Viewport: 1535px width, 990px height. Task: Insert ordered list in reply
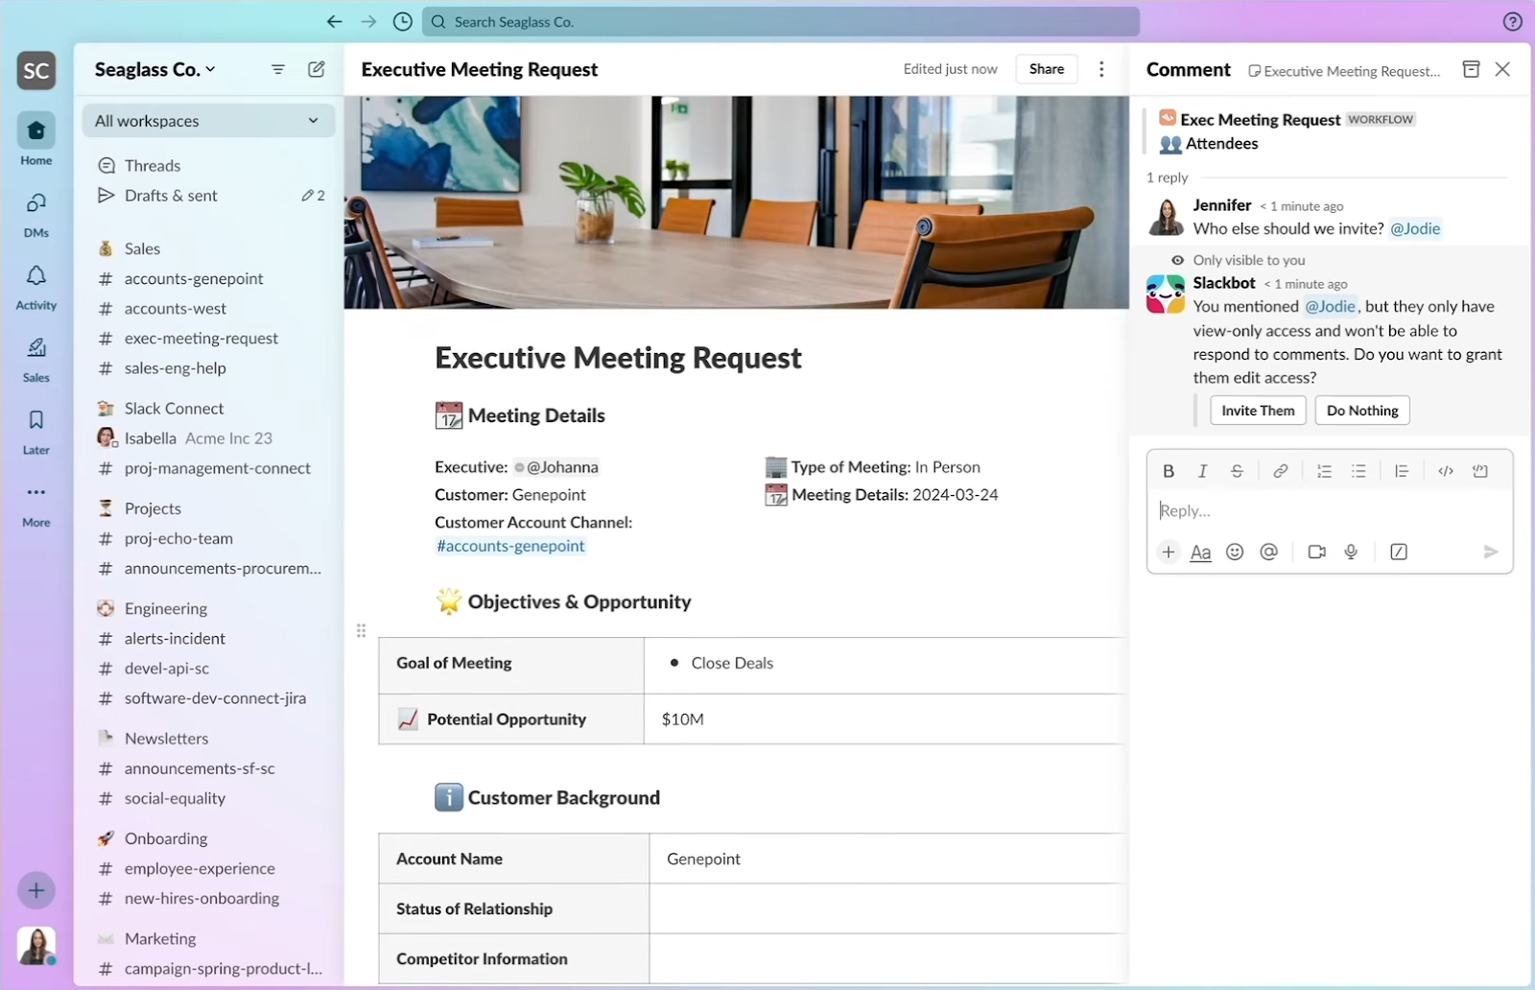point(1324,471)
